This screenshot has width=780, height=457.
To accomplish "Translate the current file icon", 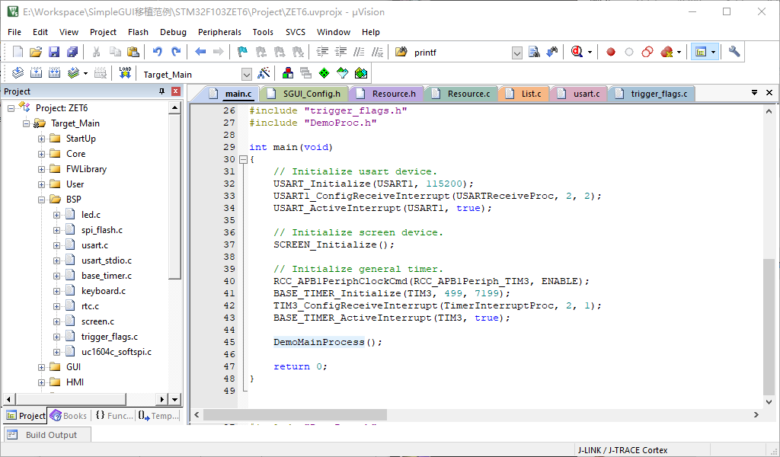I will pyautogui.click(x=18, y=74).
